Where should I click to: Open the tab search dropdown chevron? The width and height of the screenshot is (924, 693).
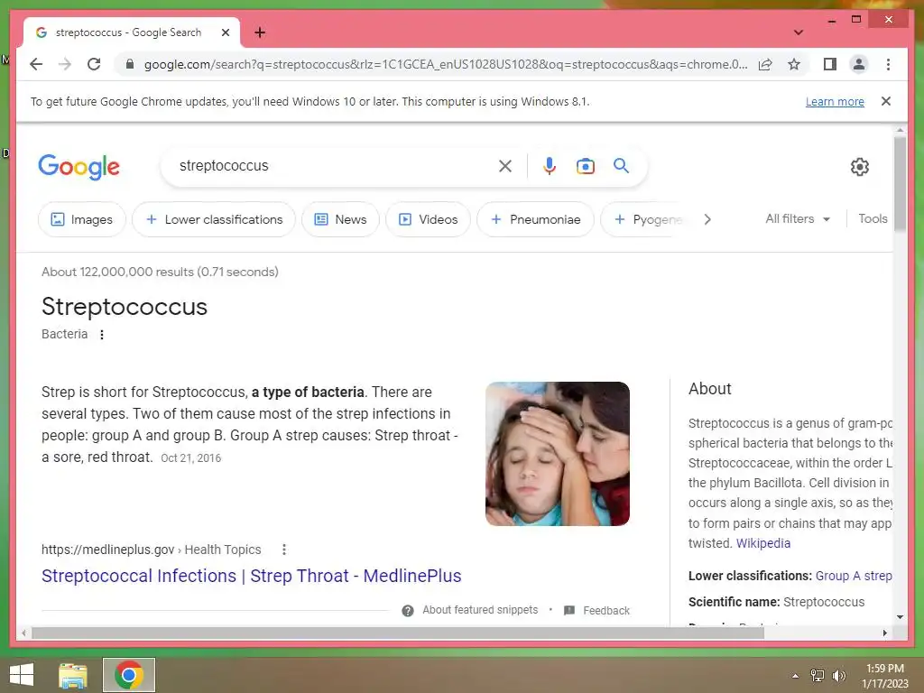point(799,32)
